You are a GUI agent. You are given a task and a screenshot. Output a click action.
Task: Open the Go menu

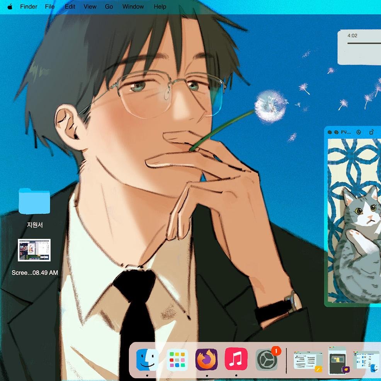pos(109,7)
